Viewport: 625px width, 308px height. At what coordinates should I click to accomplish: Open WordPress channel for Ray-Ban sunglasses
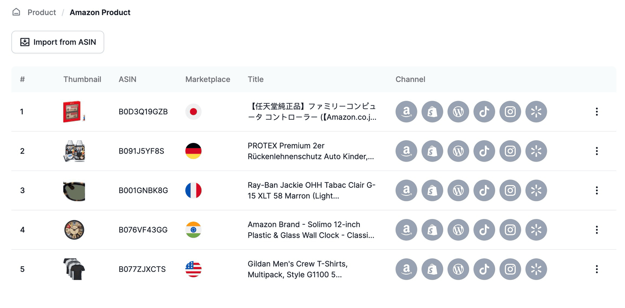(x=458, y=190)
